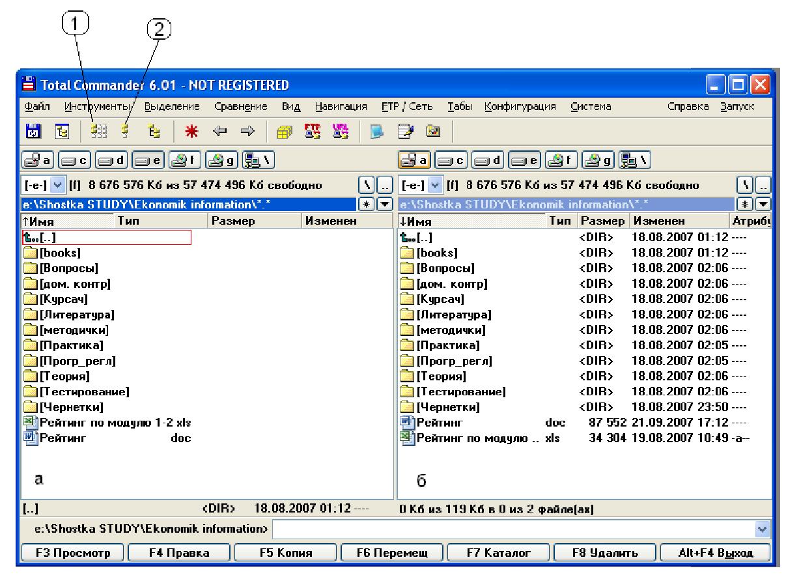Click the Alt+F4 Выход button
Image resolution: width=786 pixels, height=577 pixels.
coord(716,553)
